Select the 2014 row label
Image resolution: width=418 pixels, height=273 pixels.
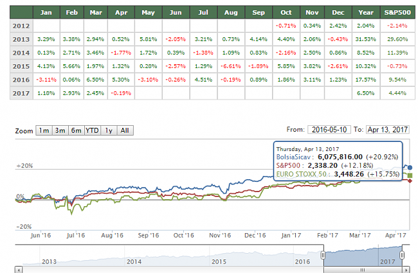(x=21, y=53)
